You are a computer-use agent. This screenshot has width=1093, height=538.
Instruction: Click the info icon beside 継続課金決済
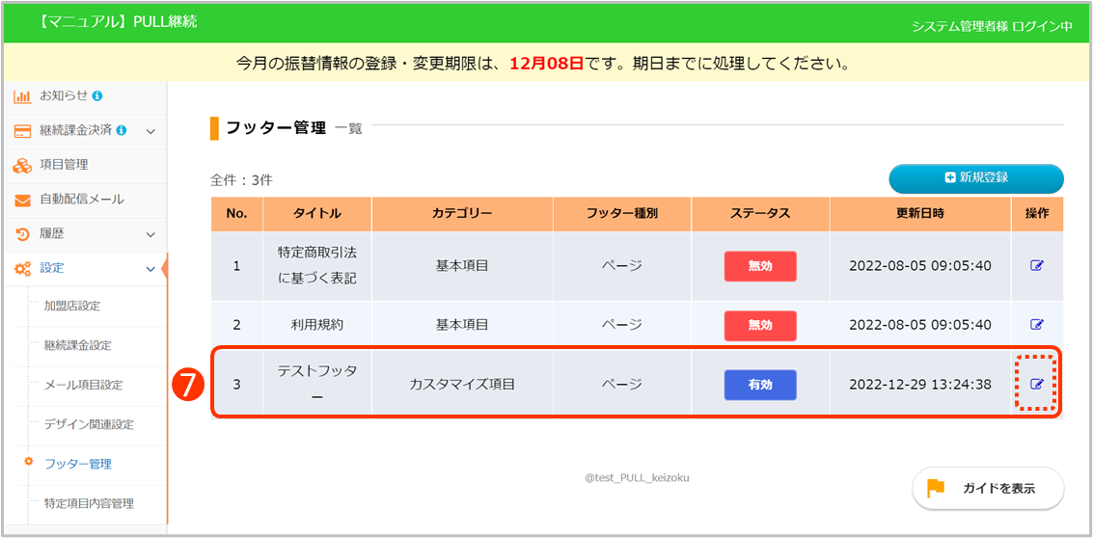pos(121,130)
